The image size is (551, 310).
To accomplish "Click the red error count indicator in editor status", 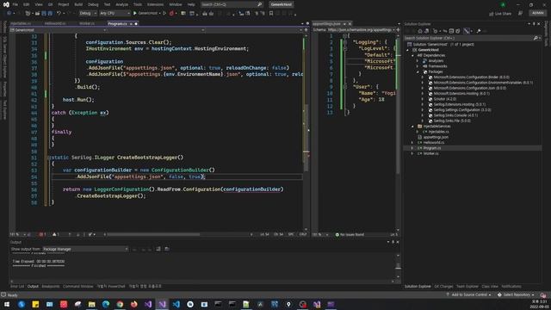I will (42, 234).
